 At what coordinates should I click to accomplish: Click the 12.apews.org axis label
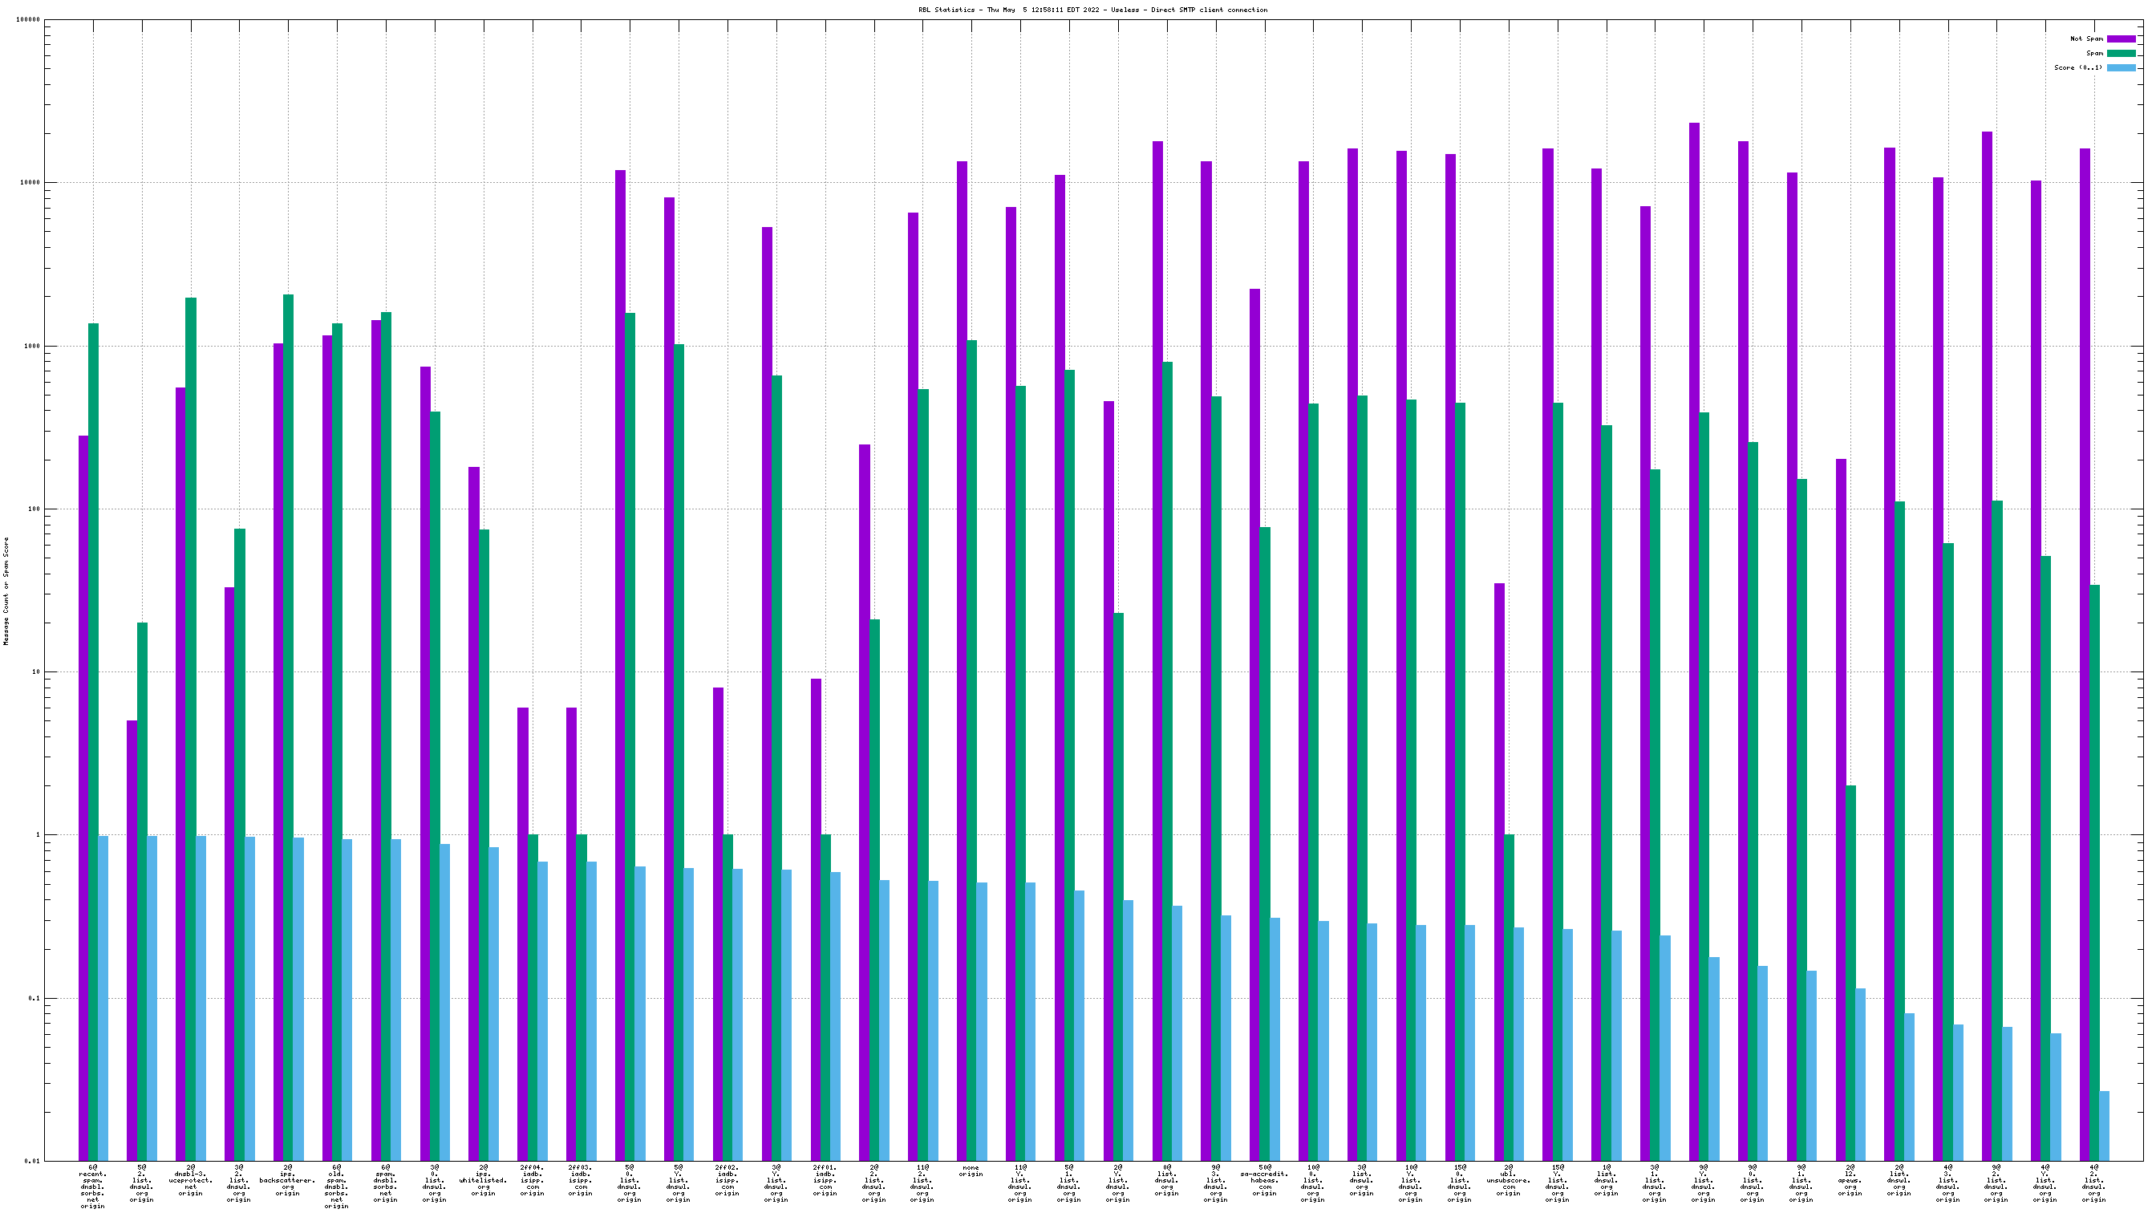pos(1850,1179)
